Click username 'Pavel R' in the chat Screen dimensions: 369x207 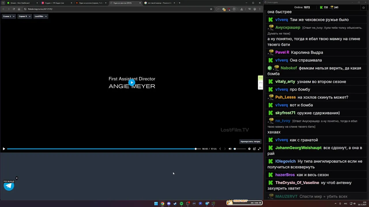(282, 52)
